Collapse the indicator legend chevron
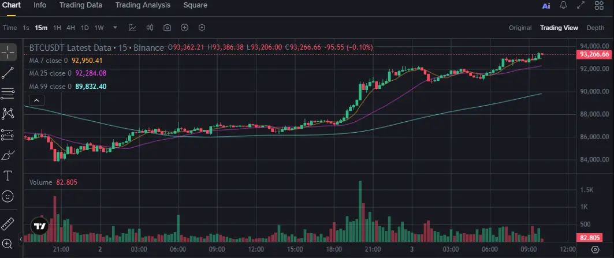The height and width of the screenshot is (258, 614). [x=36, y=100]
